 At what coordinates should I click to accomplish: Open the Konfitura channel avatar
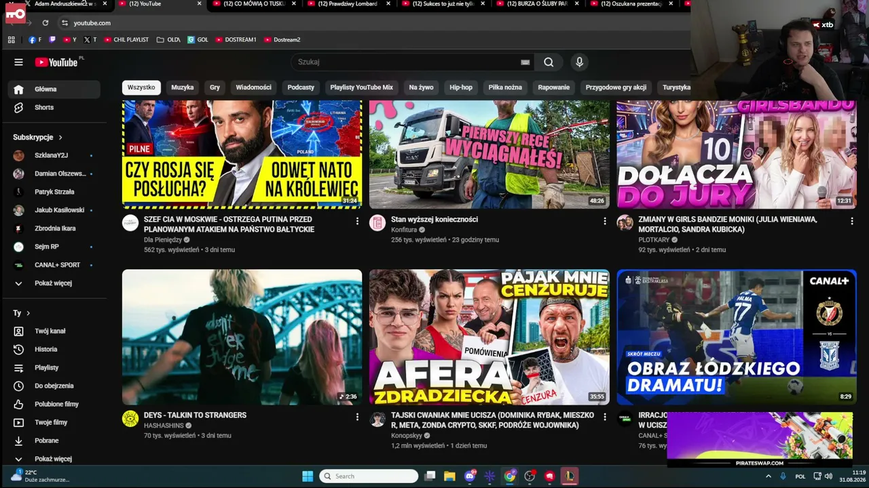pyautogui.click(x=377, y=223)
